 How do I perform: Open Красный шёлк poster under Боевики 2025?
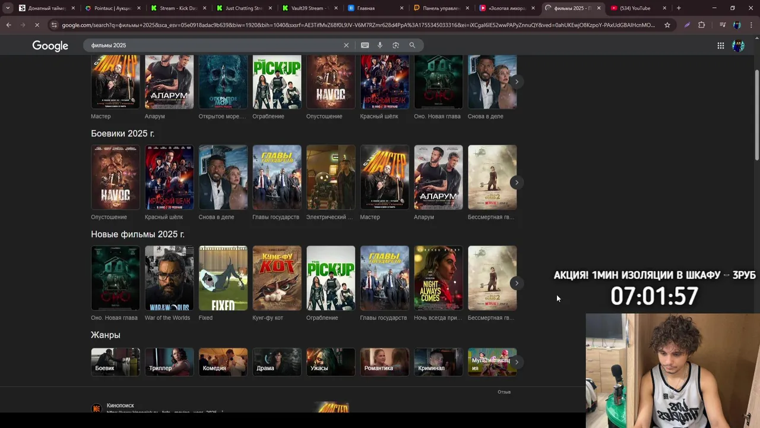(169, 177)
